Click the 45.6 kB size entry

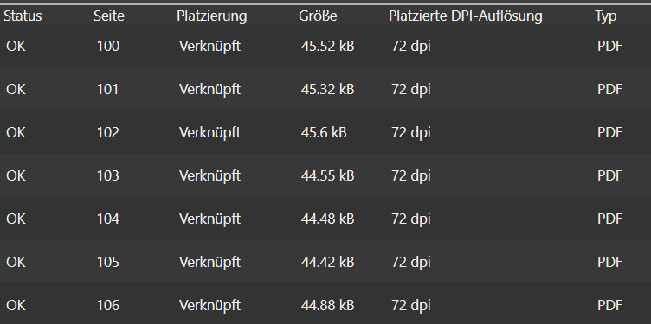pos(324,132)
